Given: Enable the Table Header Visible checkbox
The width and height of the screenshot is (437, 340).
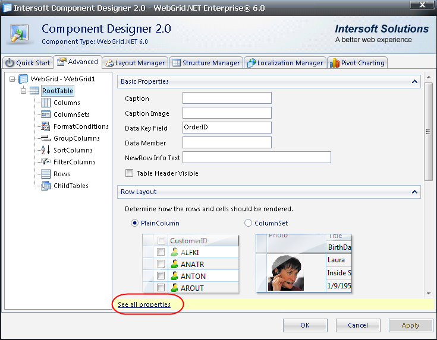Looking at the screenshot, I should 130,173.
